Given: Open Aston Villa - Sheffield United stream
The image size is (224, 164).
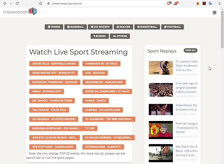Looking at the screenshot, I should pyautogui.click(x=54, y=64).
